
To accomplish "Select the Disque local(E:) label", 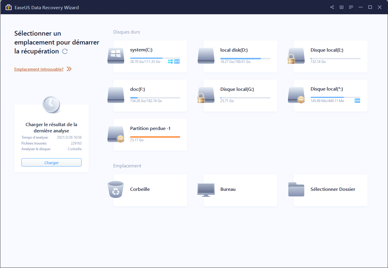I will tap(327, 50).
